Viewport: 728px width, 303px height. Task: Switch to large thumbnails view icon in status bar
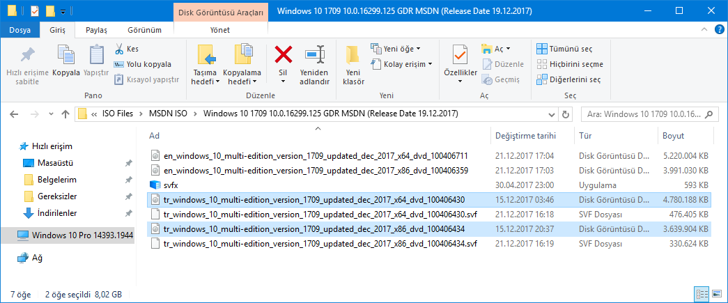[717, 294]
